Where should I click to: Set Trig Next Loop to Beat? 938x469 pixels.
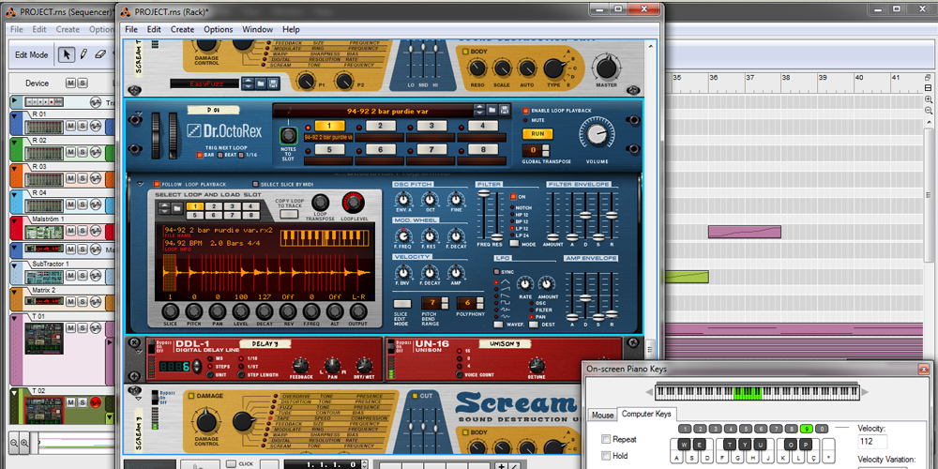(x=220, y=155)
